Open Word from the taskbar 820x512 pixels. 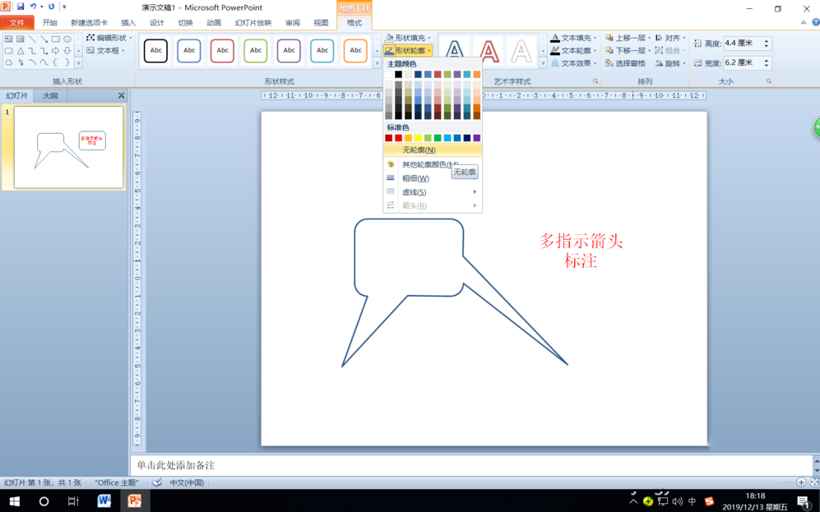coord(104,500)
